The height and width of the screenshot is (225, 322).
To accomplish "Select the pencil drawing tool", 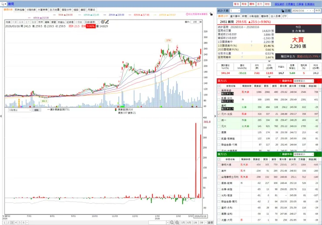I will coord(107,22).
